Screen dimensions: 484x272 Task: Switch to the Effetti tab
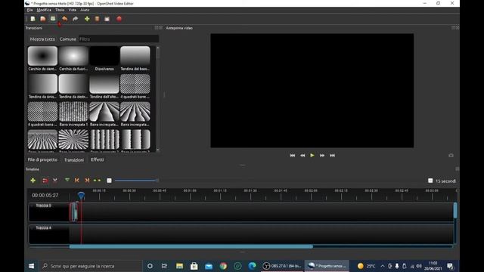pyautogui.click(x=98, y=159)
